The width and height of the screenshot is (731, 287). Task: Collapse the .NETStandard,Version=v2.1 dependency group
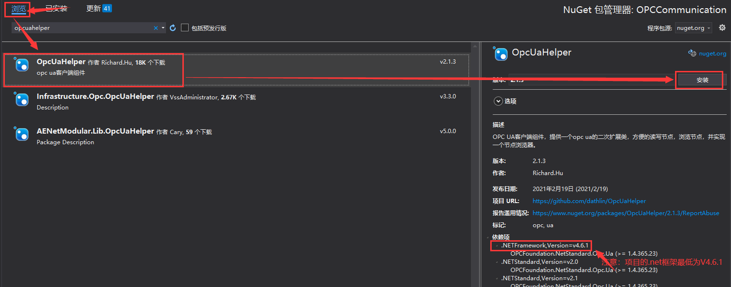point(497,278)
